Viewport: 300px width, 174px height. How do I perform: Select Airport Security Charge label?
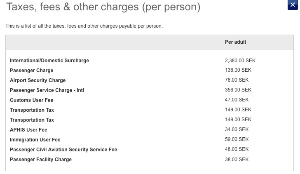point(37,80)
